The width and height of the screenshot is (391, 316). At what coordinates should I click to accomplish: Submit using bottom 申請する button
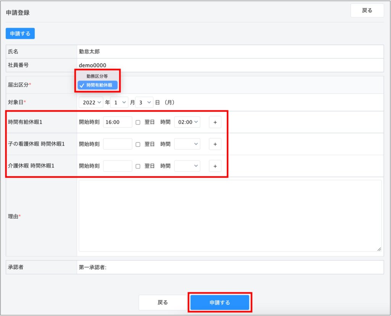[220, 302]
